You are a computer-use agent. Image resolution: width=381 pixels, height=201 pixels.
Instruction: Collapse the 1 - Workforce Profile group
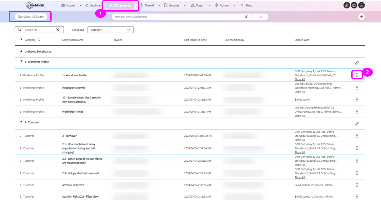21,62
